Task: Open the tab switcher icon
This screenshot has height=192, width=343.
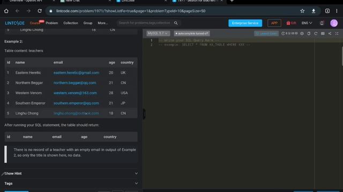Action: click(327, 11)
